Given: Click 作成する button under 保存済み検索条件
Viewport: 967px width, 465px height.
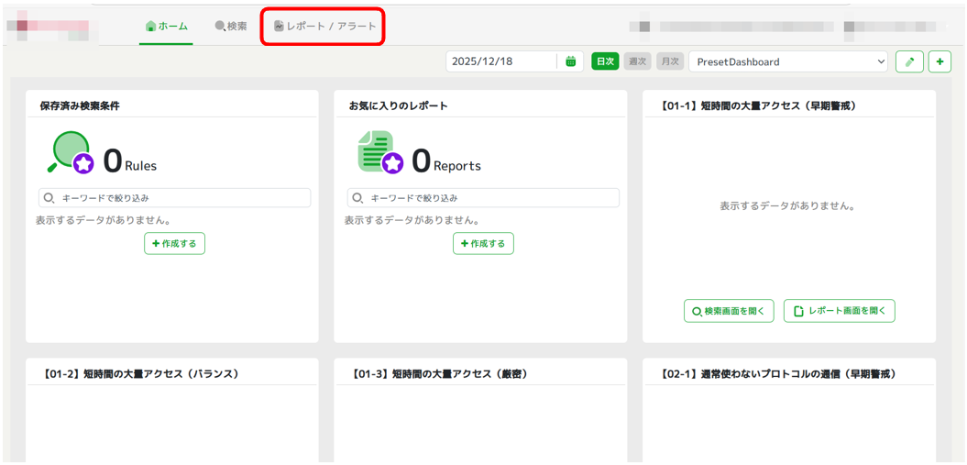Looking at the screenshot, I should (x=174, y=244).
